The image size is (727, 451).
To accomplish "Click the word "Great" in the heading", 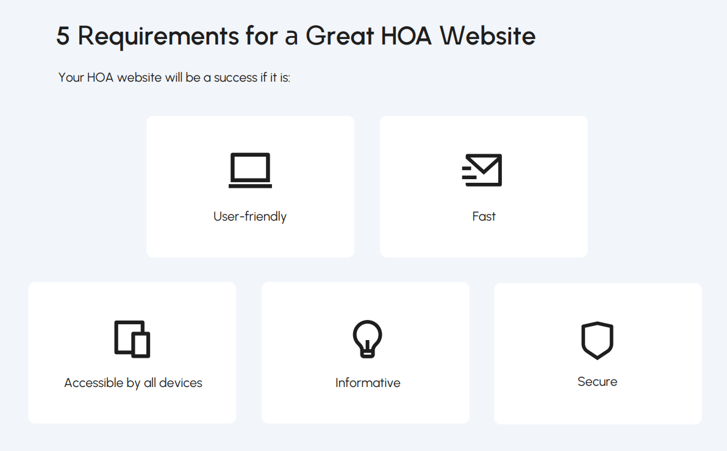I will pos(340,36).
